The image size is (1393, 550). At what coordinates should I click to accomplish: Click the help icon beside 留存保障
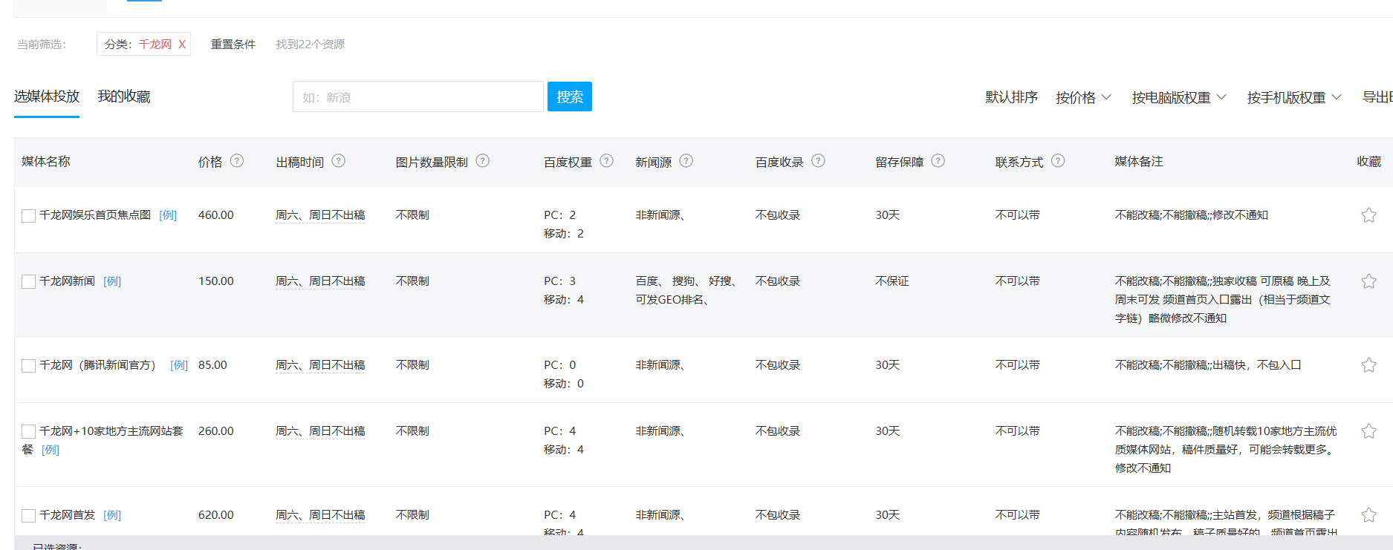(938, 161)
